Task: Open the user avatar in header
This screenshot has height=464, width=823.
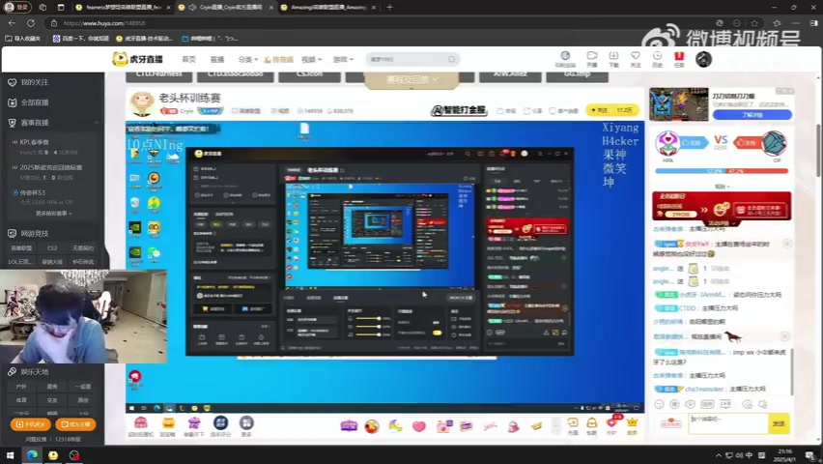Action: [703, 59]
